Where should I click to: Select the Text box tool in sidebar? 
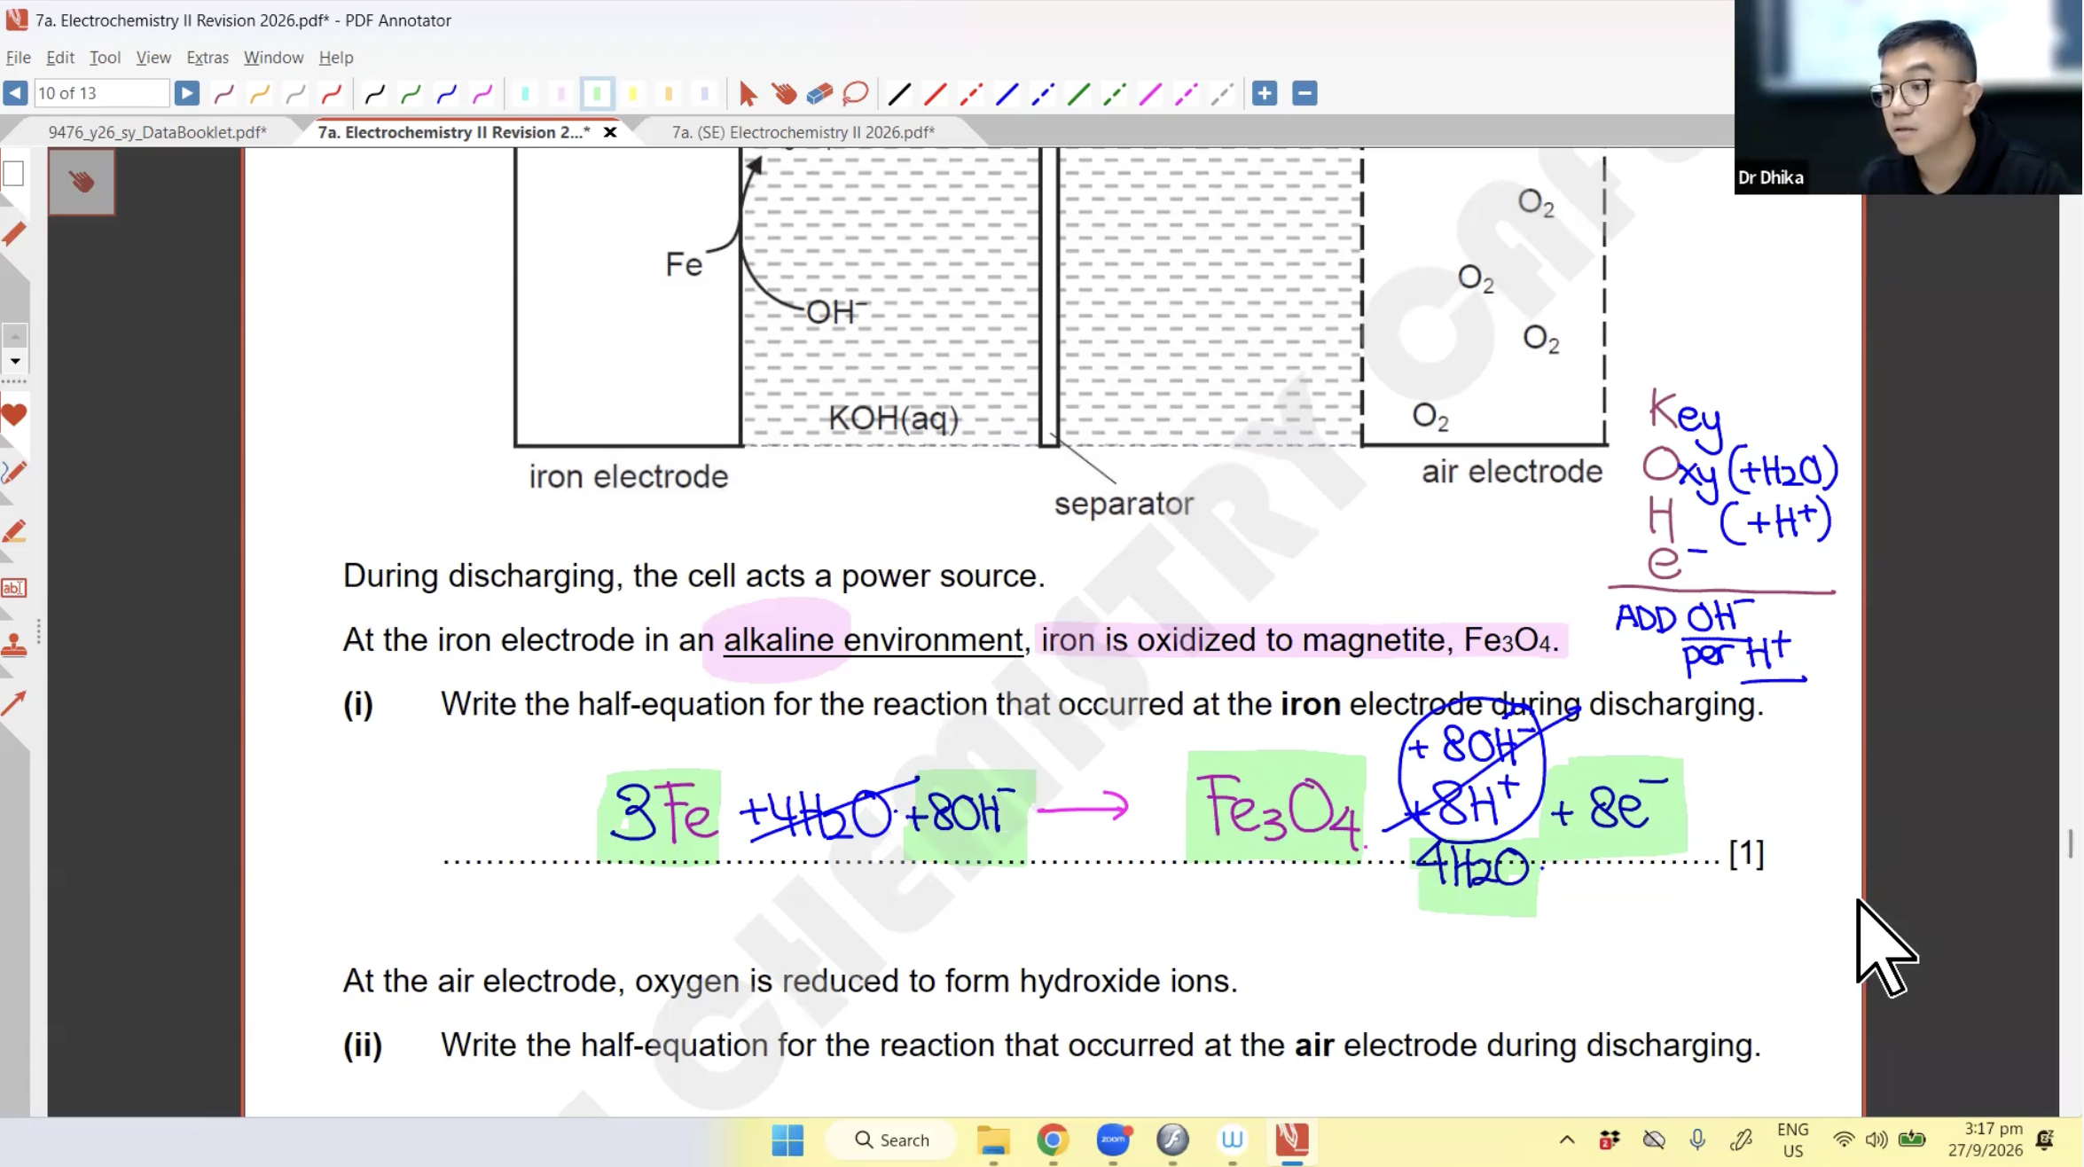point(14,588)
